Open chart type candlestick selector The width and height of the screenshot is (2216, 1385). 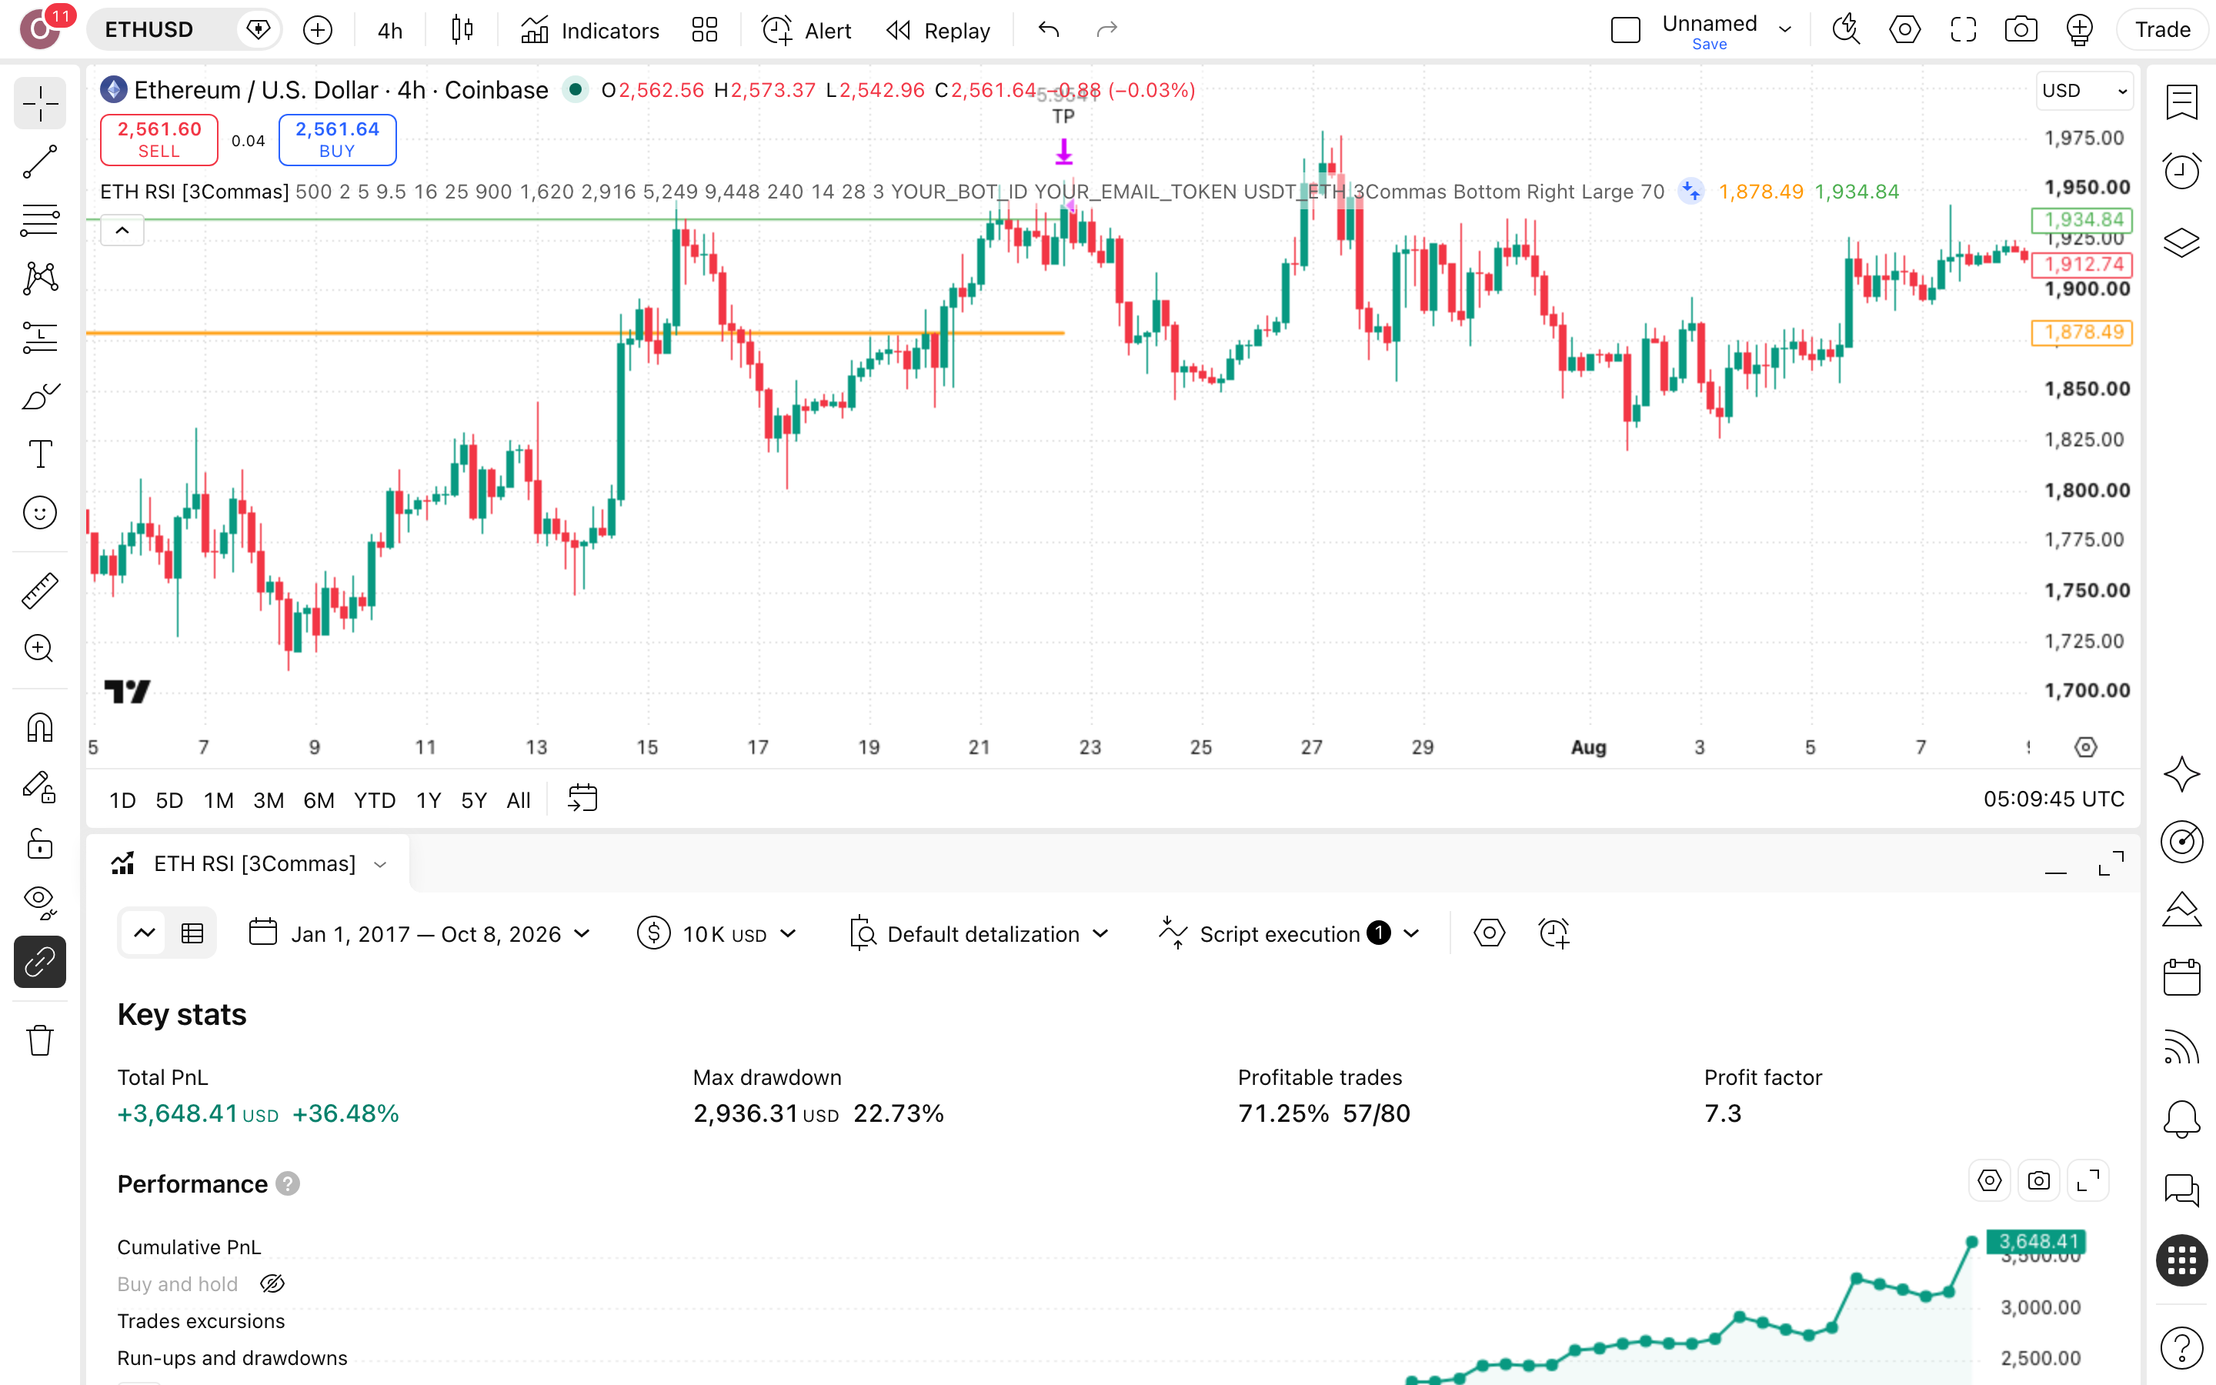[x=462, y=30]
